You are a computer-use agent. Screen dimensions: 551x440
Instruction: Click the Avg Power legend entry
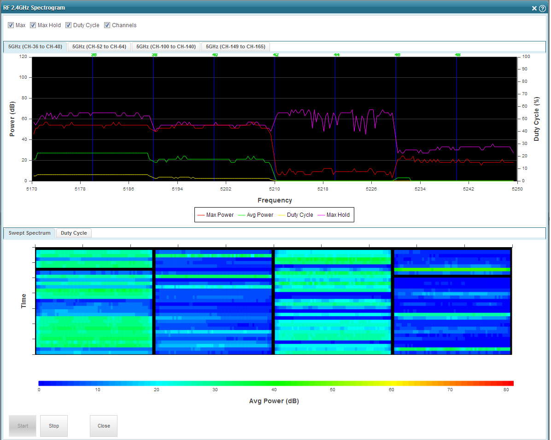(x=260, y=215)
